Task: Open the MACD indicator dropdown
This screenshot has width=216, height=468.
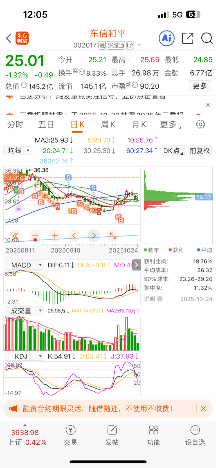Action: pyautogui.click(x=24, y=265)
